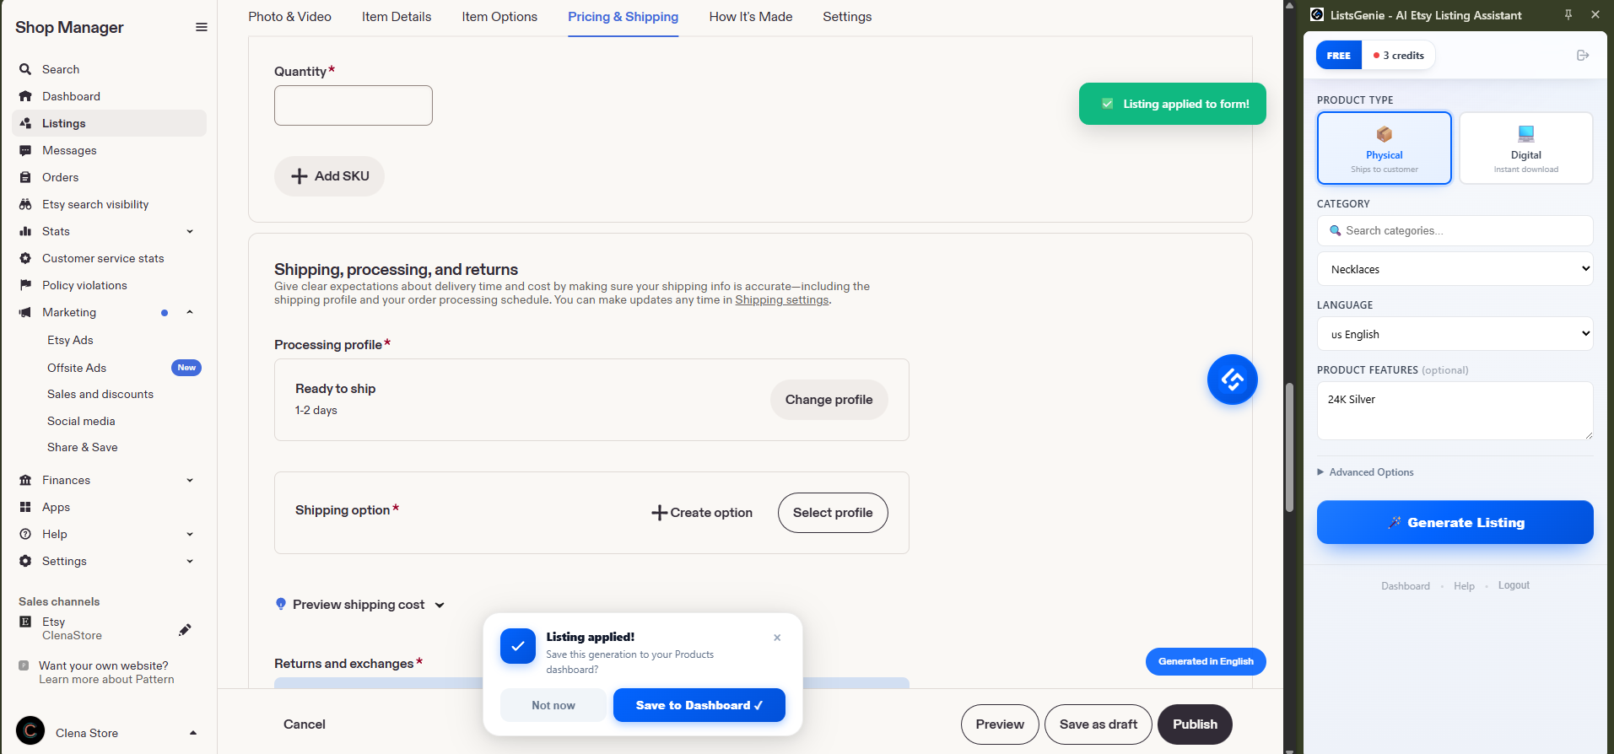Open Dashboard via house icon

point(25,96)
